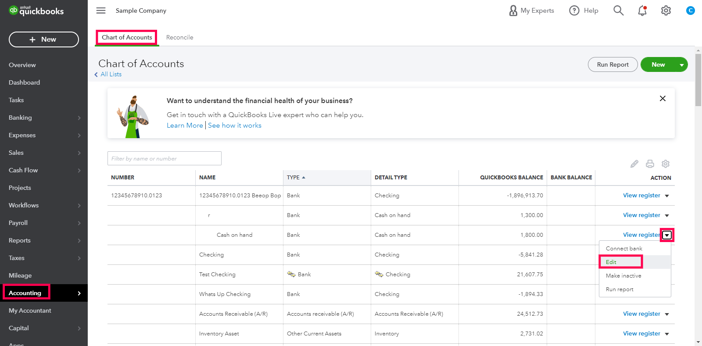
Task: Toggle the hamburger navigation menu
Action: (101, 11)
